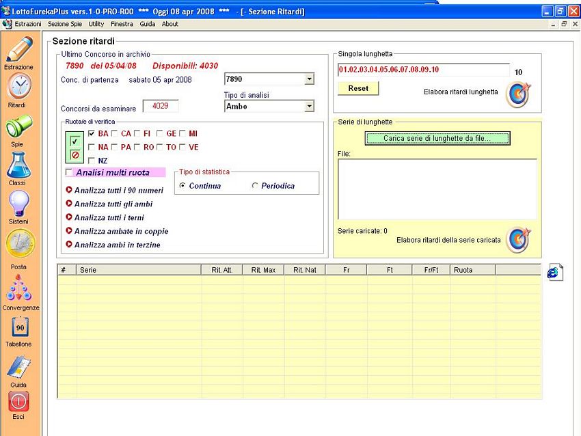Click Carica serie di lunghette da file

tap(437, 138)
